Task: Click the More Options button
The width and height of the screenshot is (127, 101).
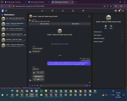Action: point(75,24)
